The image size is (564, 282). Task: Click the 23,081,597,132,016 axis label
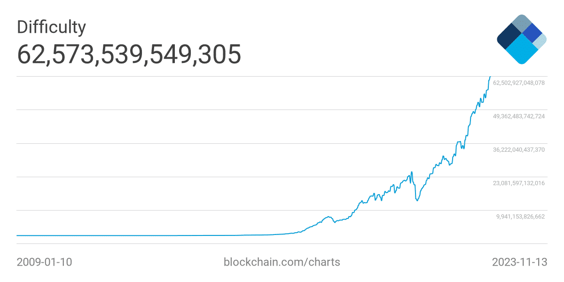(519, 183)
